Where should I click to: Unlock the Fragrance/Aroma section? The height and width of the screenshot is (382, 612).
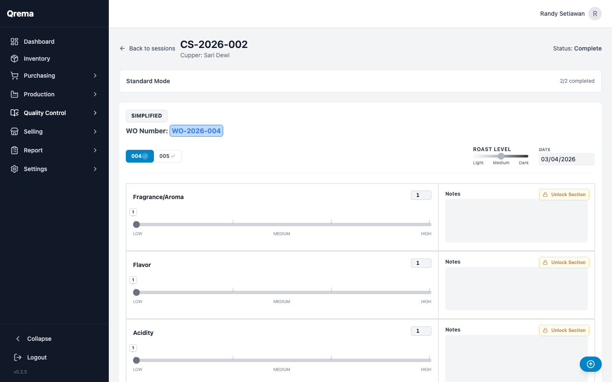tap(564, 194)
